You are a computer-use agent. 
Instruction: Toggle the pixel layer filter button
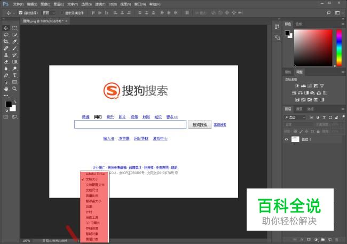pos(311,117)
